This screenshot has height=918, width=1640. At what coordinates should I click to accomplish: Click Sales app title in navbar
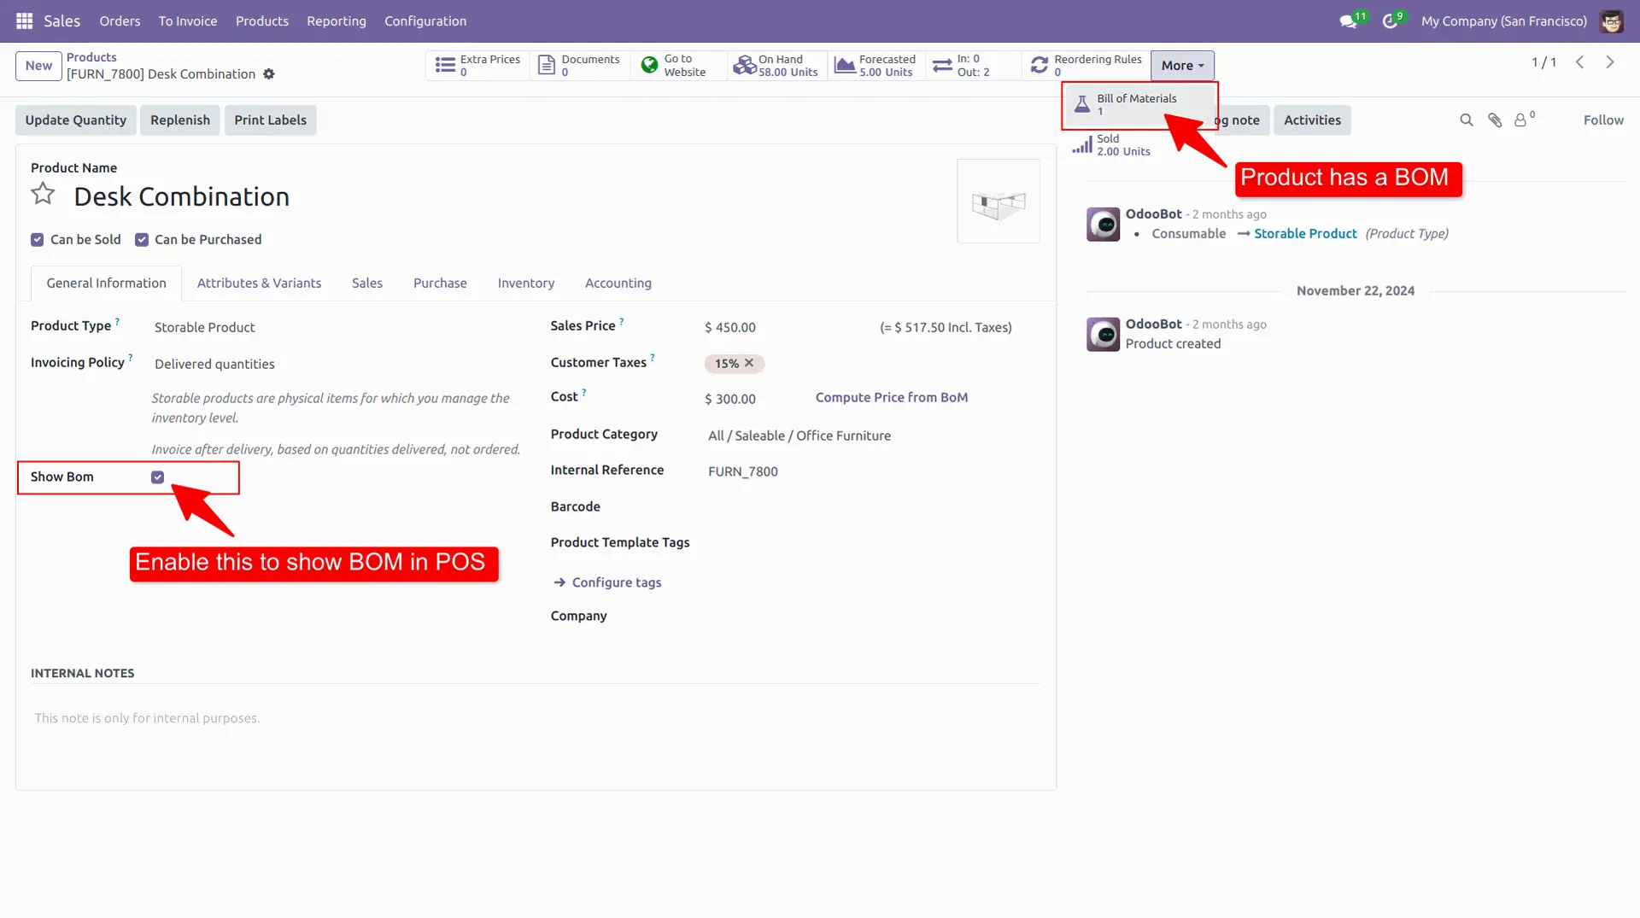coord(61,21)
